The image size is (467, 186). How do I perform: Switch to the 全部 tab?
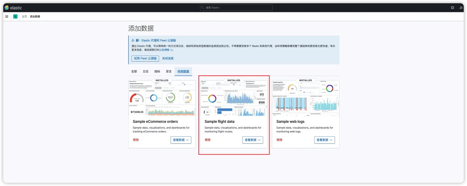[x=134, y=71]
